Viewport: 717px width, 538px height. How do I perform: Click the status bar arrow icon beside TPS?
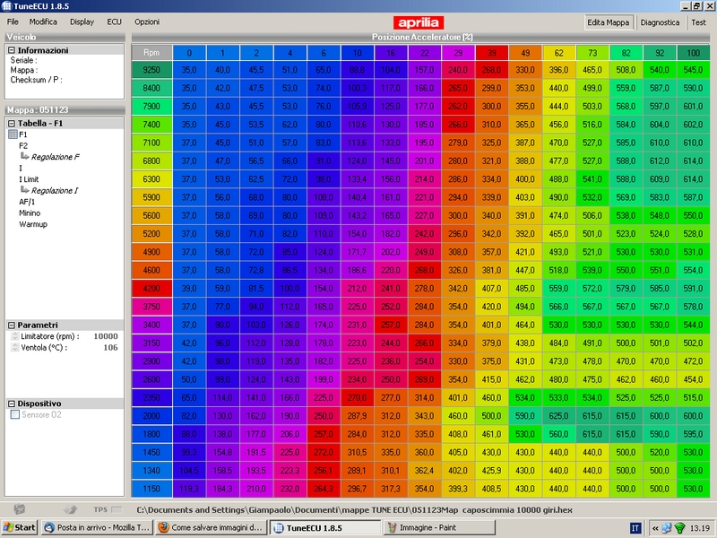(70, 509)
